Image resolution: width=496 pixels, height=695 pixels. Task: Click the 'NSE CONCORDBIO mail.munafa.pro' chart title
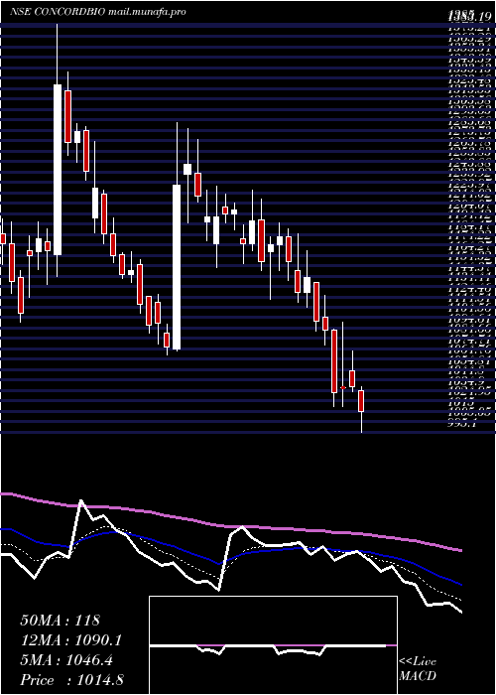(98, 12)
